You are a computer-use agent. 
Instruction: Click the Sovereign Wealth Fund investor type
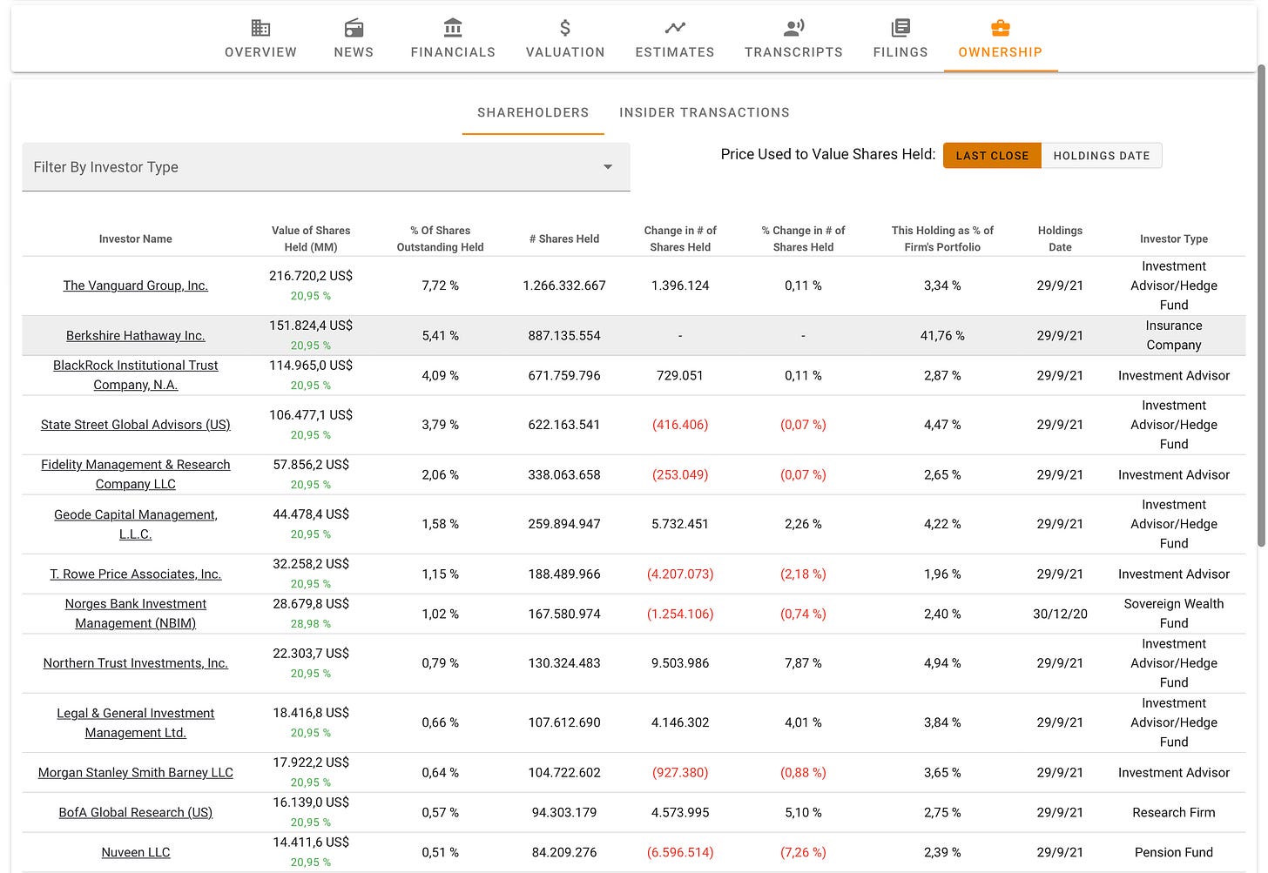1174,614
